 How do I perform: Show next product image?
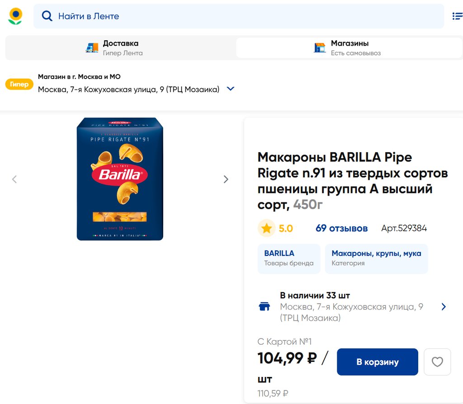pos(226,179)
